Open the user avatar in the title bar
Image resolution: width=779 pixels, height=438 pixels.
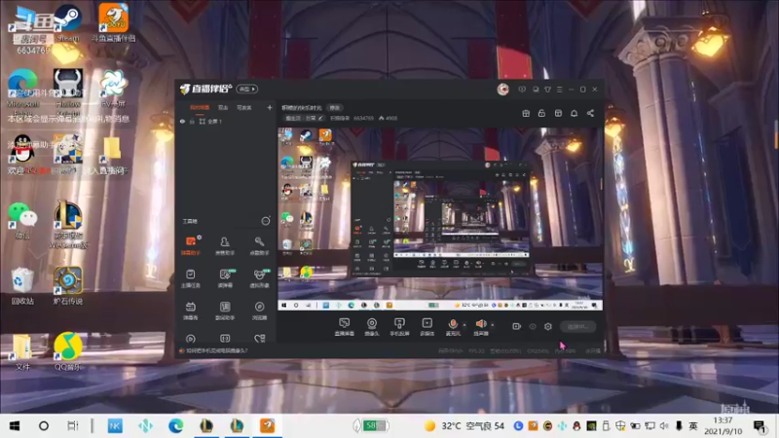click(502, 89)
